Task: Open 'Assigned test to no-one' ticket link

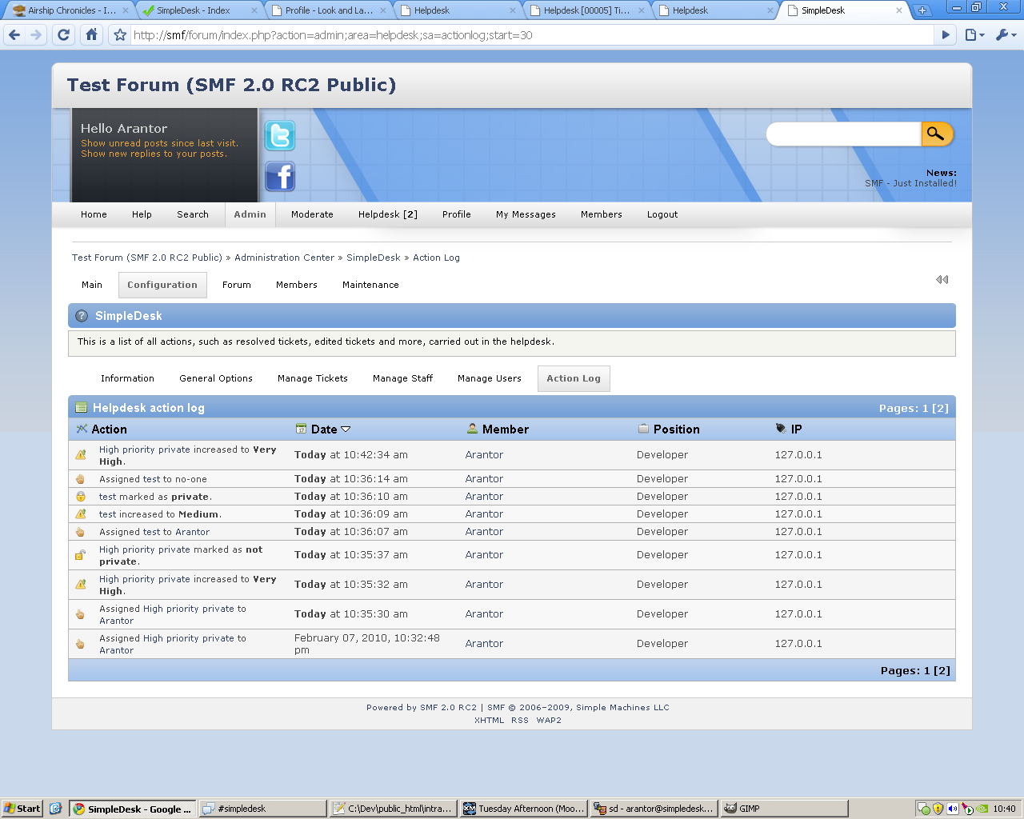Action: click(153, 479)
